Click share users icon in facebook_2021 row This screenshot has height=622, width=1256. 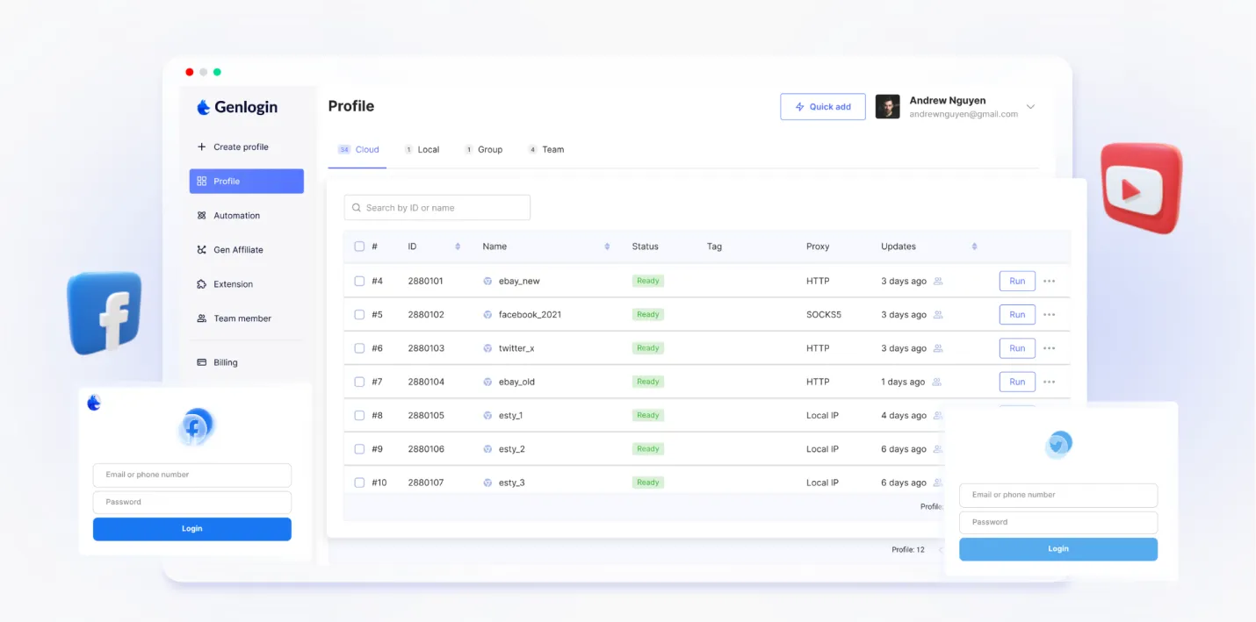pyautogui.click(x=938, y=315)
